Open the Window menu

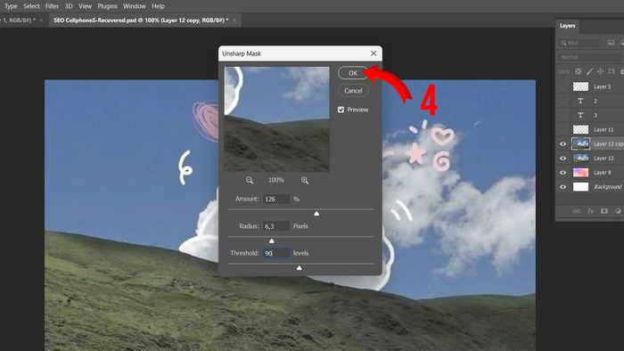tap(134, 6)
